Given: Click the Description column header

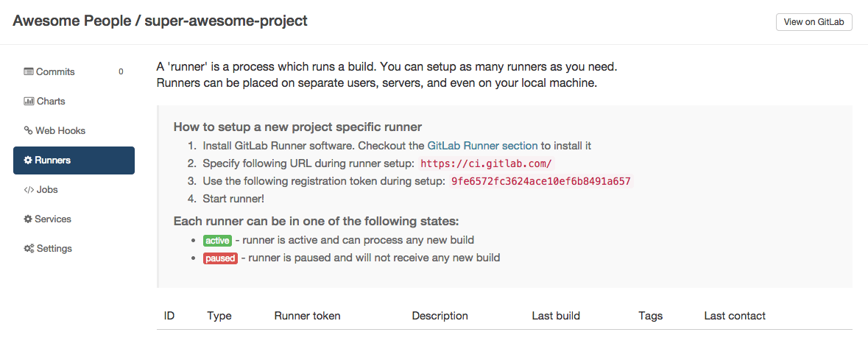Looking at the screenshot, I should pyautogui.click(x=440, y=316).
